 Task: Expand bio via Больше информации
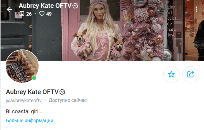tap(30, 121)
